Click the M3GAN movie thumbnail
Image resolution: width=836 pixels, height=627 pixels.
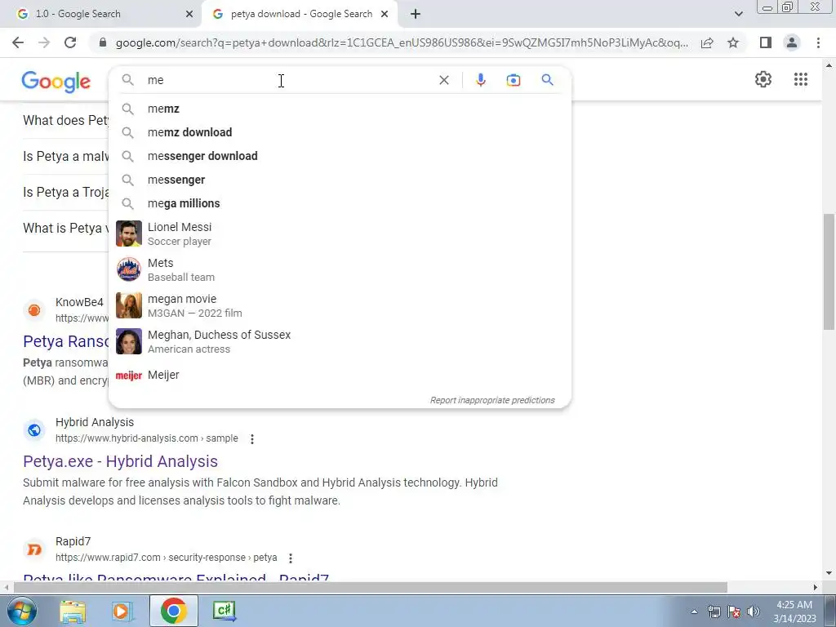(129, 305)
